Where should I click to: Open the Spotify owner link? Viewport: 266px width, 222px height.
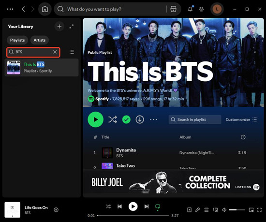[102, 99]
